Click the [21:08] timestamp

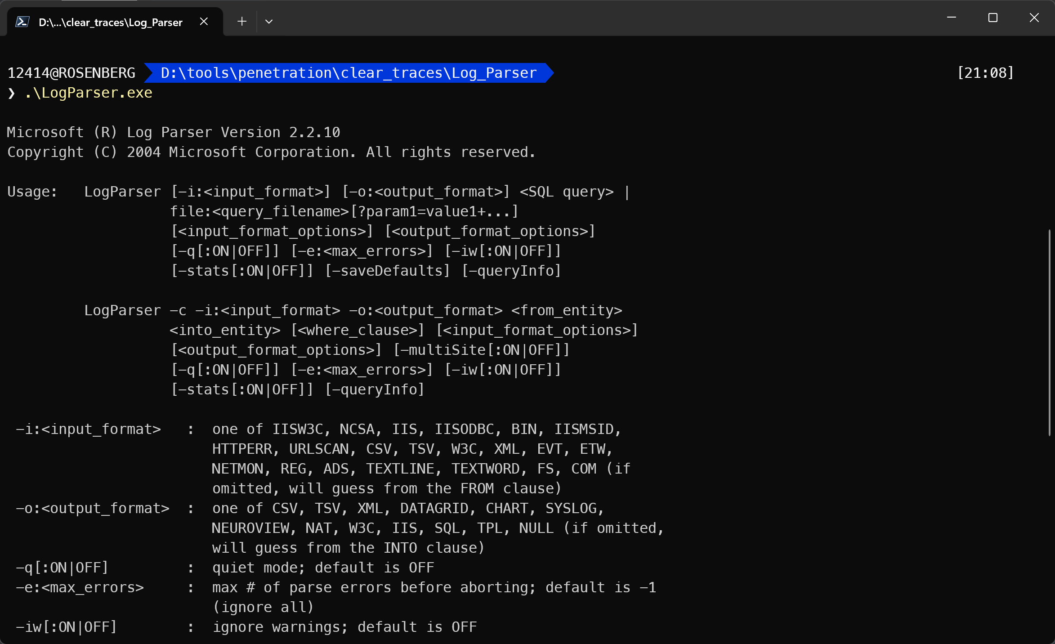pos(985,73)
